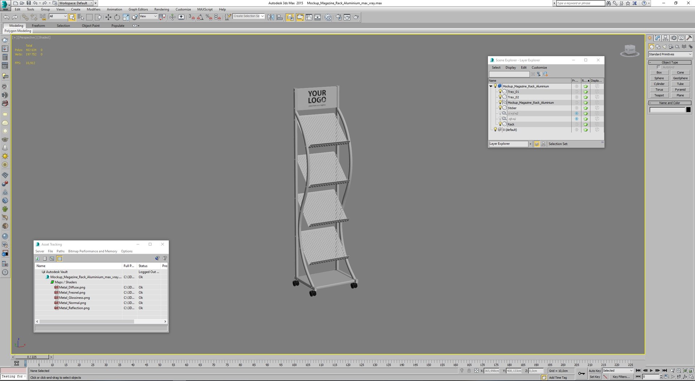The height and width of the screenshot is (381, 695).
Task: Click the Render Production teapot icon
Action: pos(356,17)
